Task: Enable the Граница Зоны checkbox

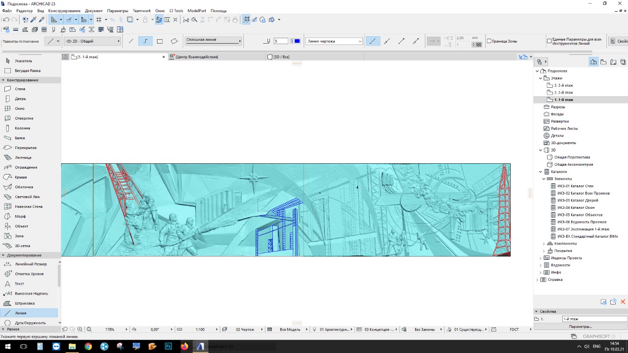Action: click(489, 41)
